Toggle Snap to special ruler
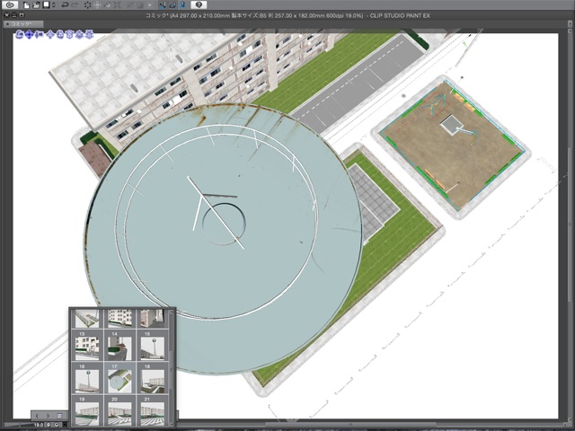The height and width of the screenshot is (431, 575). tap(172, 5)
